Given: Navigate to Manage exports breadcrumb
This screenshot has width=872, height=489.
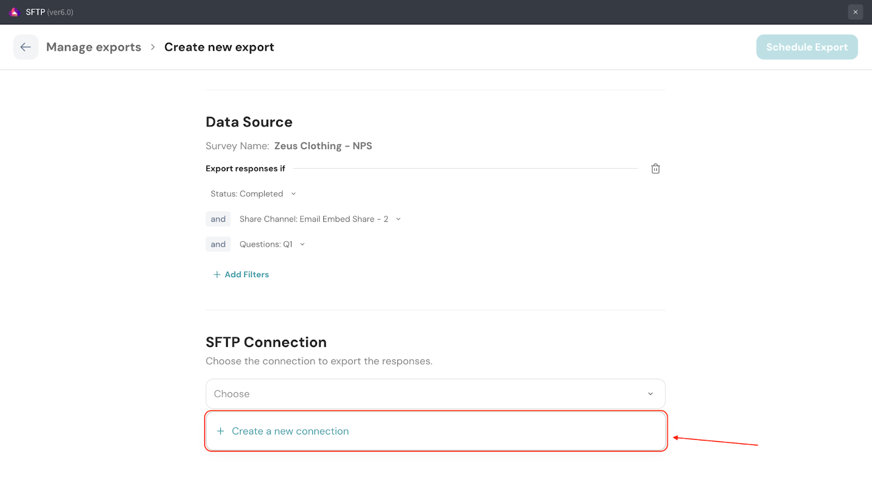Looking at the screenshot, I should pyautogui.click(x=94, y=47).
